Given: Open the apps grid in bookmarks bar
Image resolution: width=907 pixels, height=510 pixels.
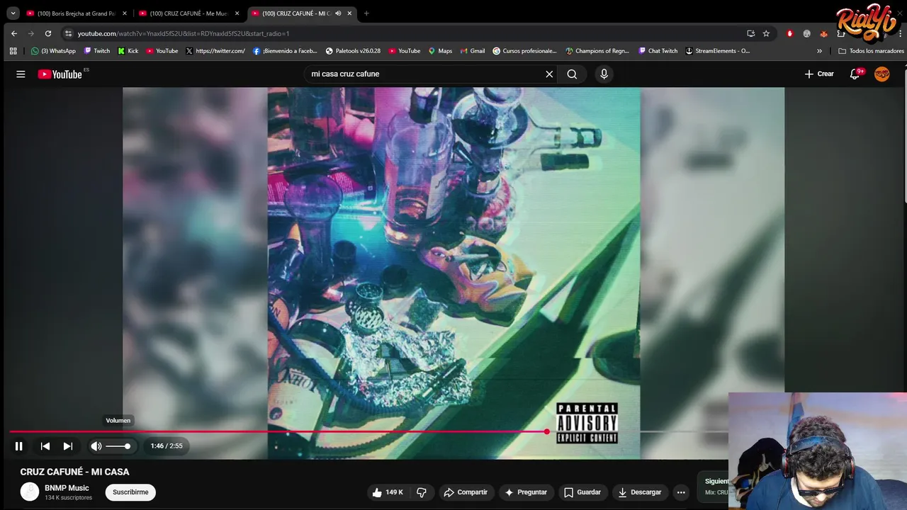Looking at the screenshot, I should click(13, 51).
